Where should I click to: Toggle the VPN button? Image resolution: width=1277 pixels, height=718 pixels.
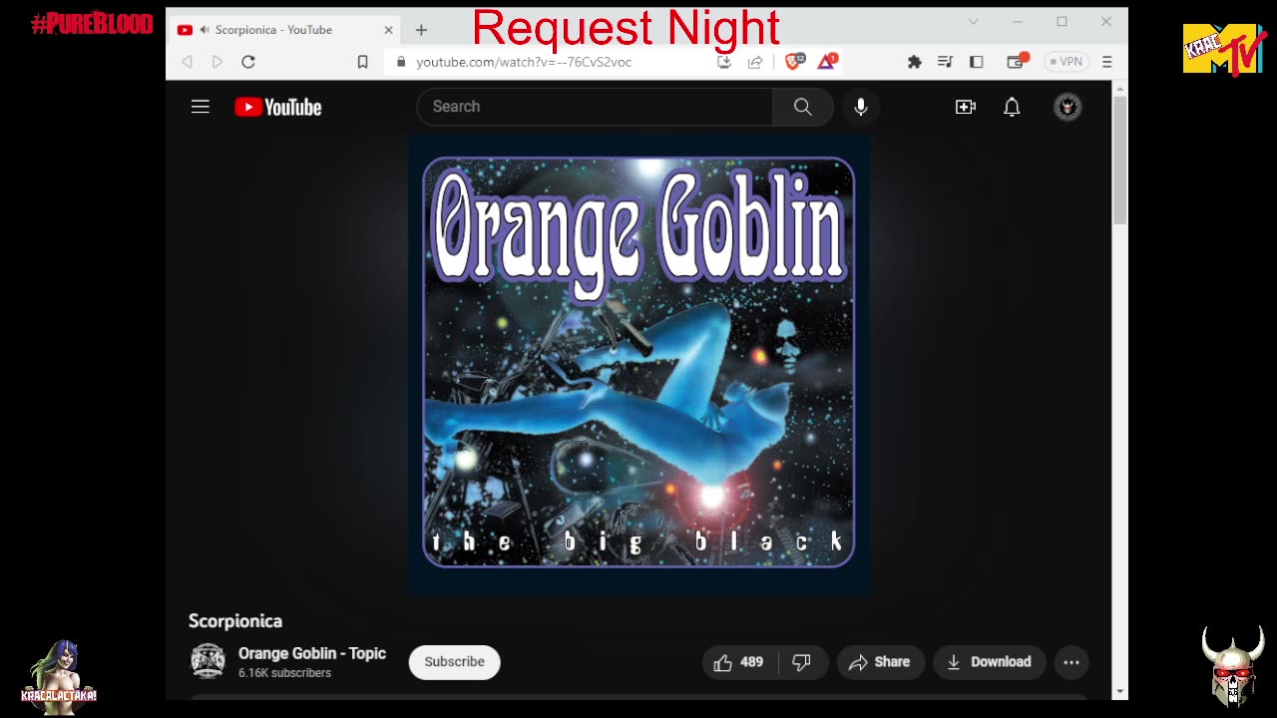coord(1066,62)
